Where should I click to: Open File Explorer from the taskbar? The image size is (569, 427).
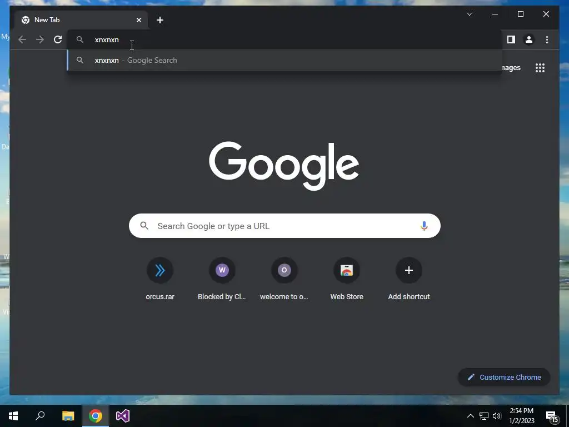(68, 416)
